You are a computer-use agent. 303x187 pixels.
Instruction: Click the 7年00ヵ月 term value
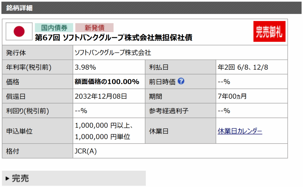(232, 96)
